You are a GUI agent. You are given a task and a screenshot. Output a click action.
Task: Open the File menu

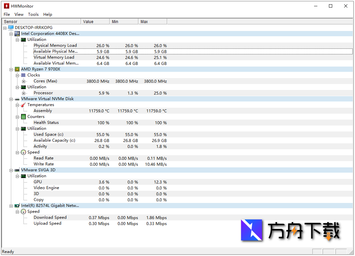point(7,14)
